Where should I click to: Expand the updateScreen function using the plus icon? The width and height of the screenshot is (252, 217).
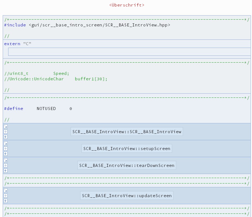[x=6, y=195]
